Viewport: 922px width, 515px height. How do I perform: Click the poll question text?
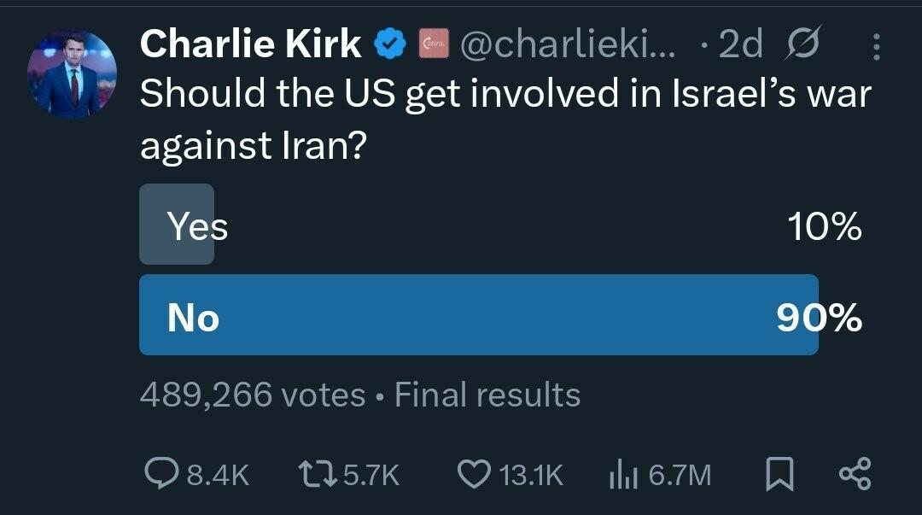click(x=505, y=119)
